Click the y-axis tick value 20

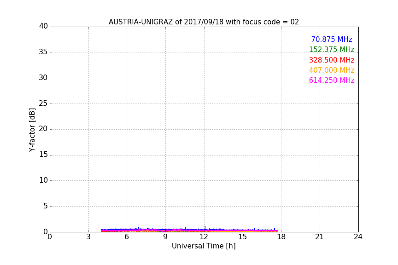(43, 129)
